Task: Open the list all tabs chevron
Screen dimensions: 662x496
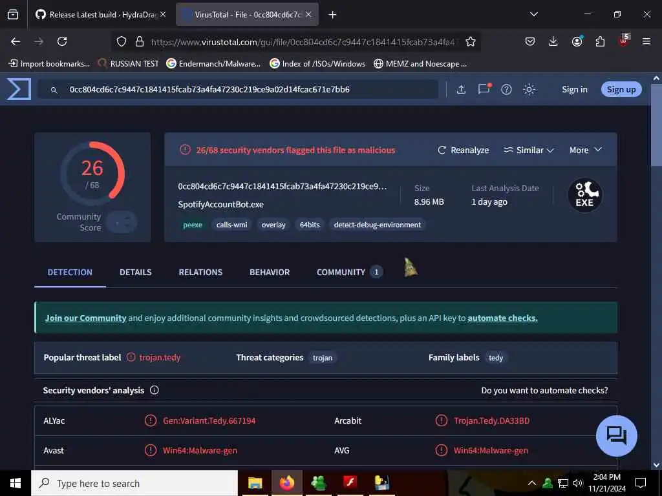Action: tap(534, 14)
